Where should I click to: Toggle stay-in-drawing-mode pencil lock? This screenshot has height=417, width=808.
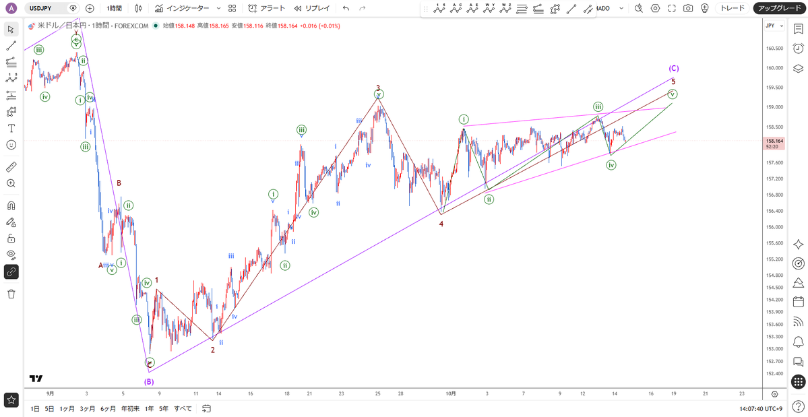tap(11, 222)
